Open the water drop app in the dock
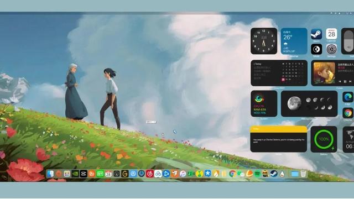The width and height of the screenshot is (354, 199). 282,174
